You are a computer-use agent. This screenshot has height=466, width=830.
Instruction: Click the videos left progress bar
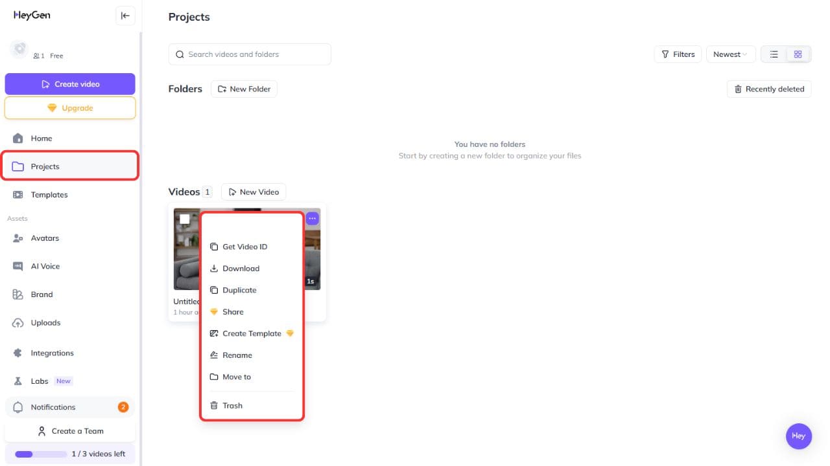pyautogui.click(x=41, y=454)
